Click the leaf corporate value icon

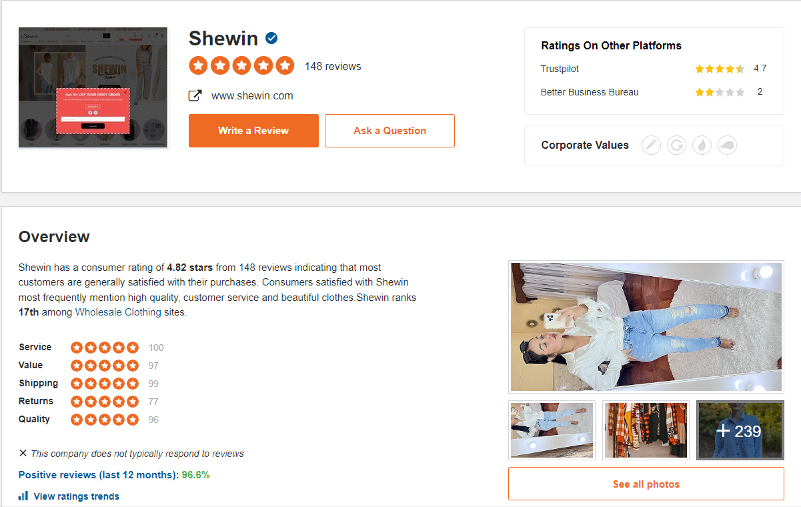pyautogui.click(x=702, y=145)
